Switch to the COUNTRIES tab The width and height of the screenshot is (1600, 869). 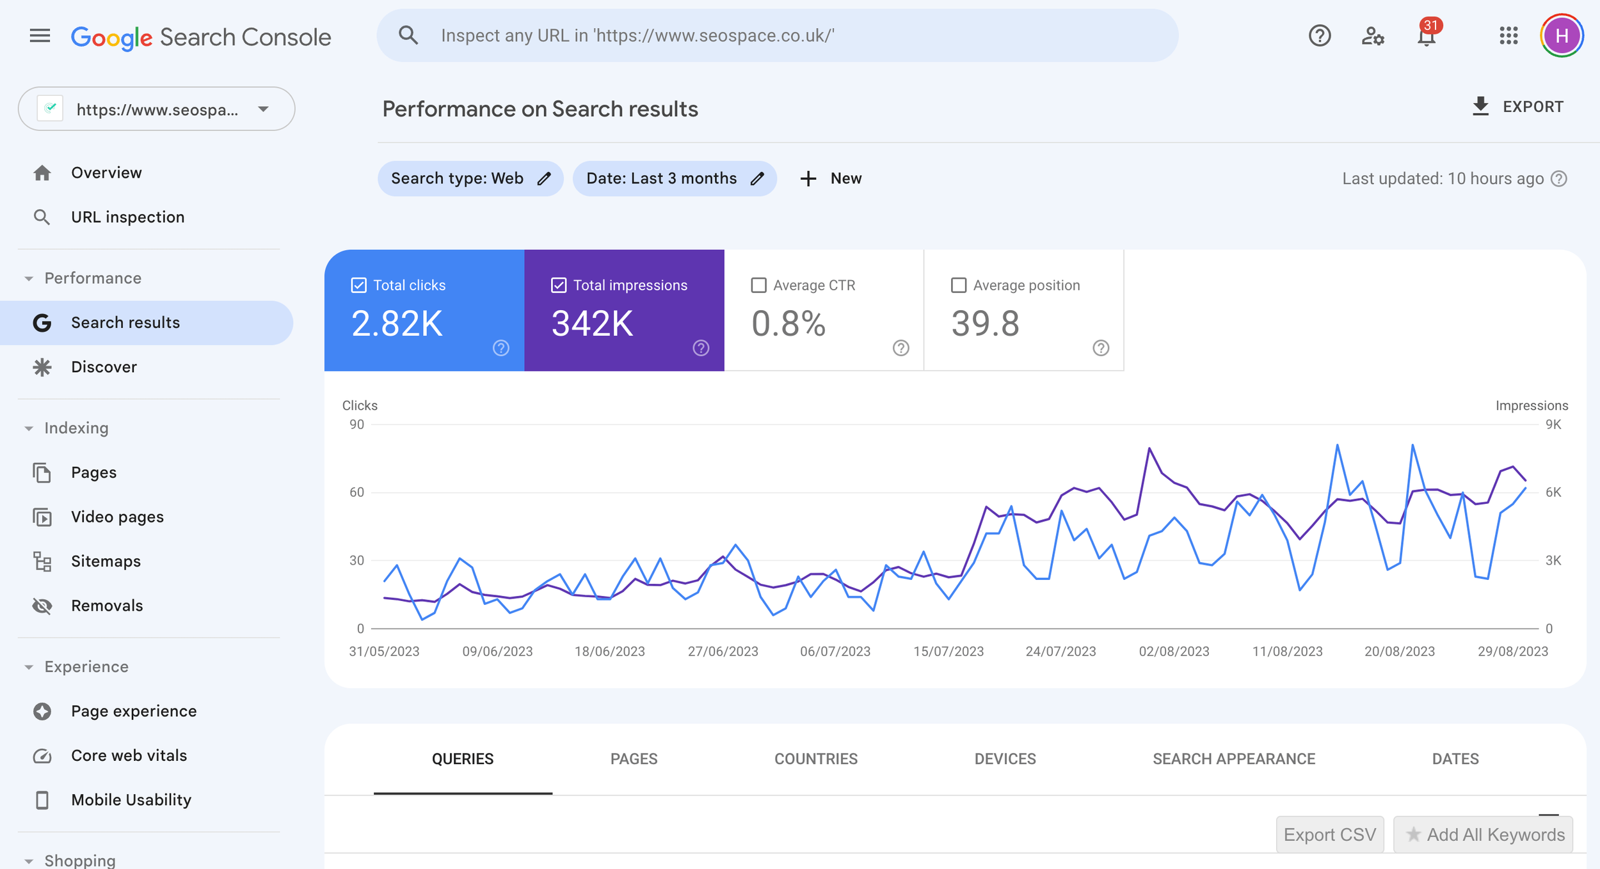click(815, 758)
